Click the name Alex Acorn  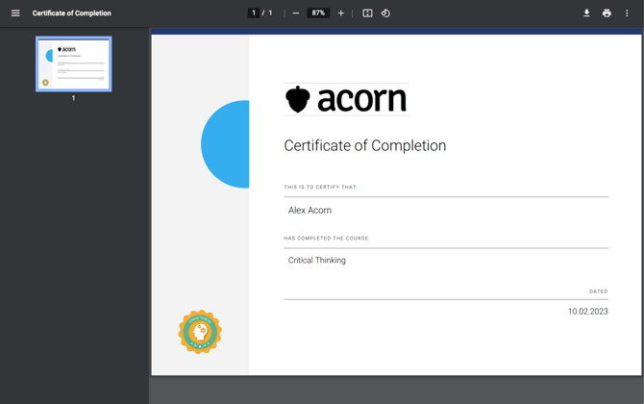pyautogui.click(x=310, y=210)
